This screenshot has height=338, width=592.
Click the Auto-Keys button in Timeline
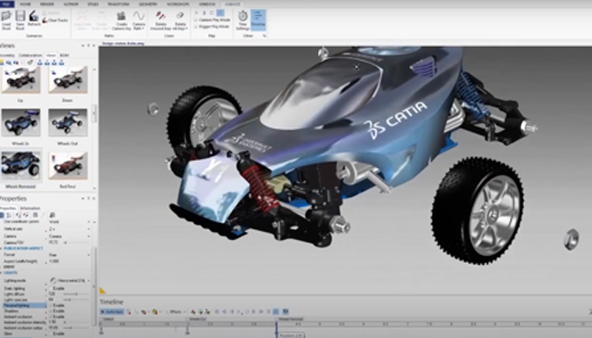pyautogui.click(x=112, y=312)
